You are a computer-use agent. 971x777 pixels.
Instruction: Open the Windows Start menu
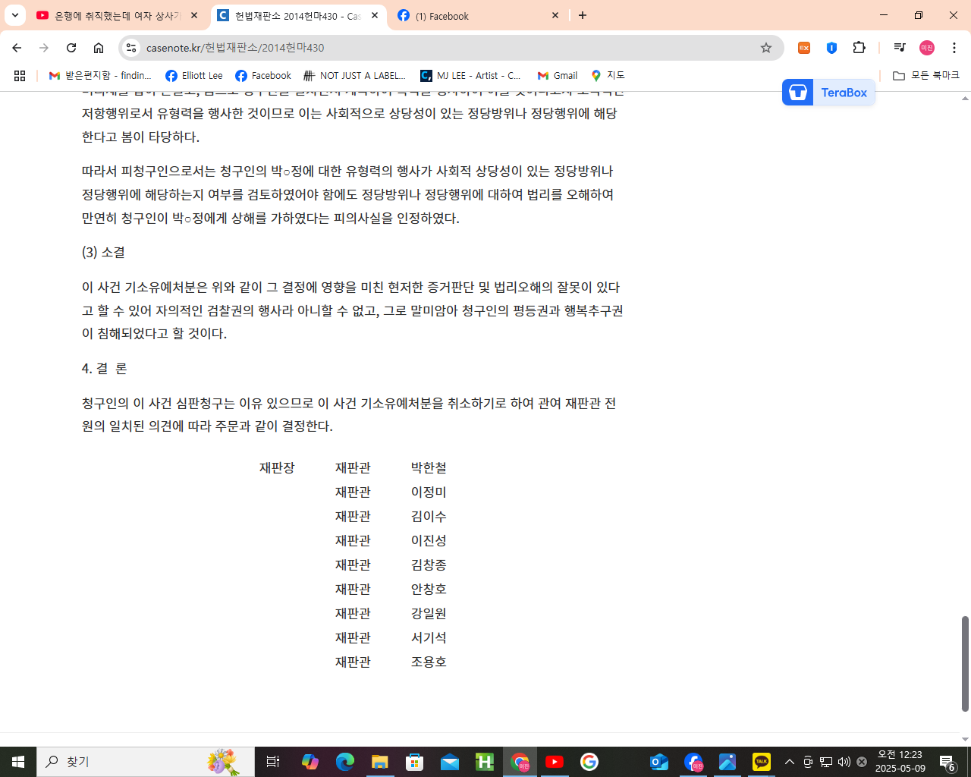coord(18,762)
